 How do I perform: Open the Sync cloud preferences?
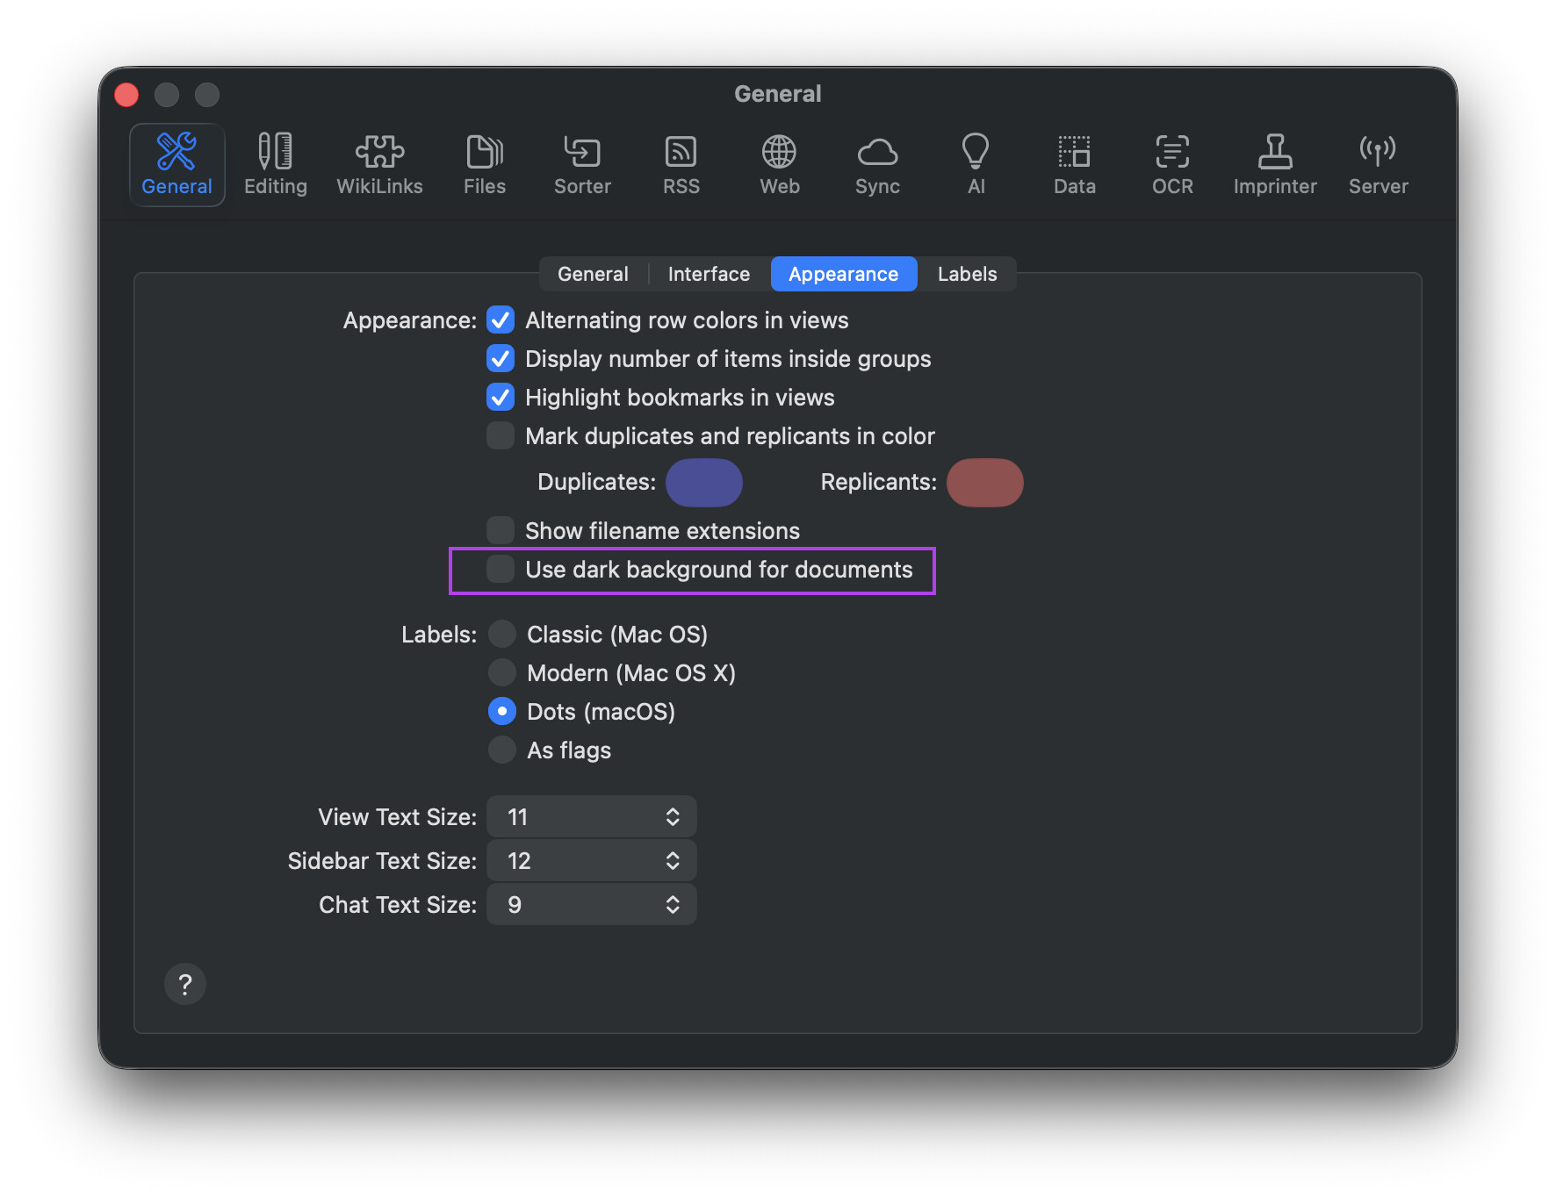click(x=877, y=164)
